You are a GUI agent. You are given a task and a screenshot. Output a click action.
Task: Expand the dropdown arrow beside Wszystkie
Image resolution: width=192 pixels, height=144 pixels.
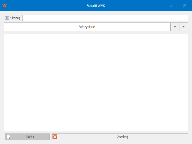[184, 27]
